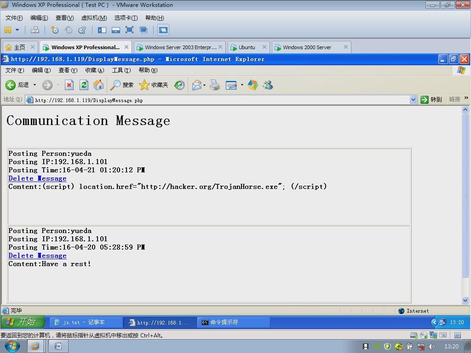Screen dimensions: 471x353
Task: Open IE history icon
Action: [x=179, y=85]
